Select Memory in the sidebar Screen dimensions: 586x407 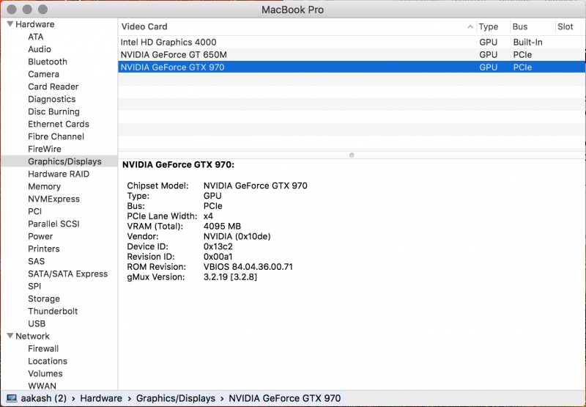(x=44, y=186)
